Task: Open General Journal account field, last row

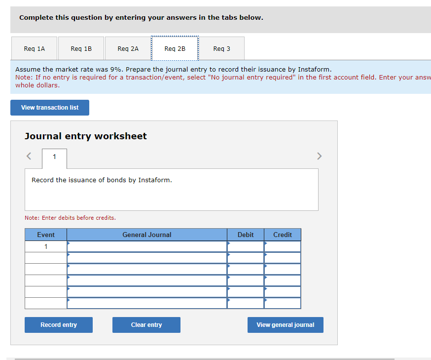Action: click(x=147, y=303)
